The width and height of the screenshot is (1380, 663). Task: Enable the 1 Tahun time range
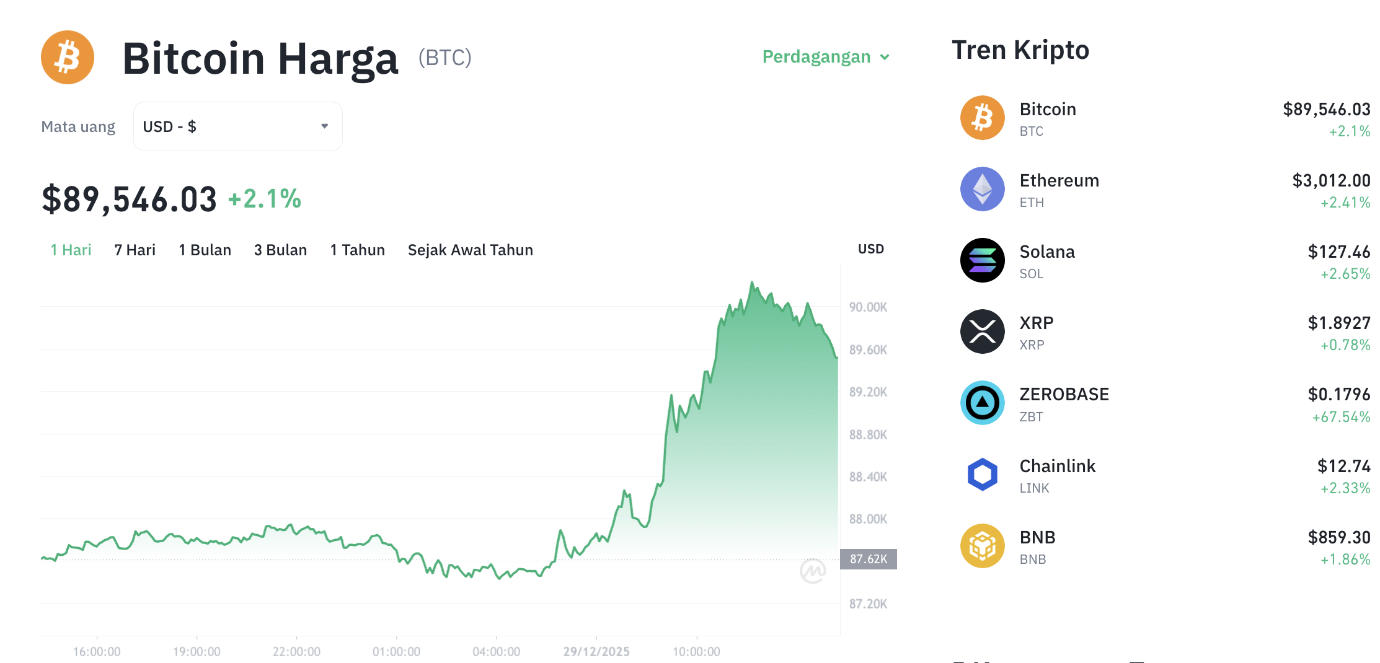[357, 250]
